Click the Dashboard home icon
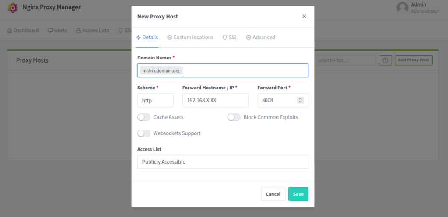448x217 pixels. tap(10, 30)
